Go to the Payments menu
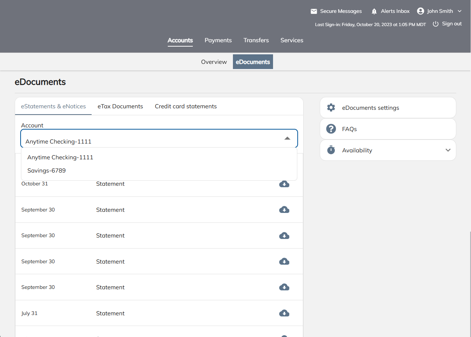The width and height of the screenshot is (471, 337). coord(218,40)
